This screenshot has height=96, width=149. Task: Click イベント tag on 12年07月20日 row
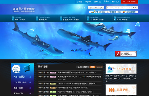click(x=53, y=73)
